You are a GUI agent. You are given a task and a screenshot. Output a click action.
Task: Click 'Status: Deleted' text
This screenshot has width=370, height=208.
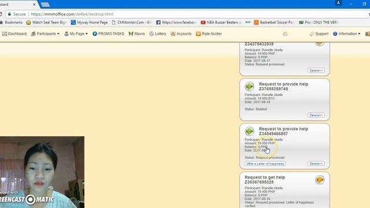click(256, 109)
